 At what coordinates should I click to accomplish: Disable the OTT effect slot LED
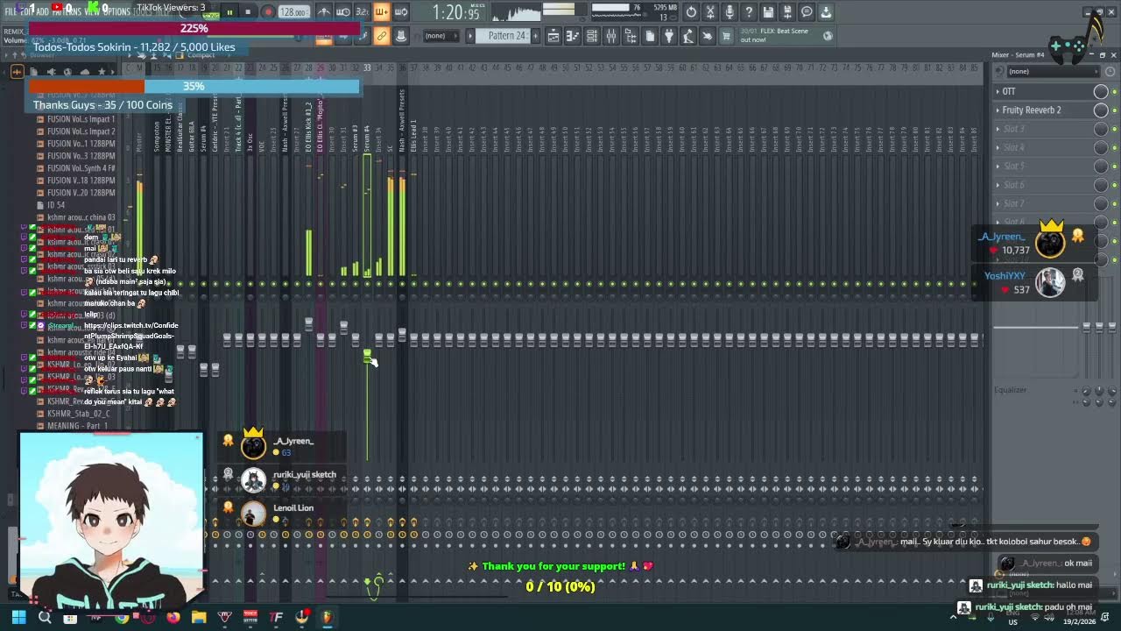coord(1114,91)
